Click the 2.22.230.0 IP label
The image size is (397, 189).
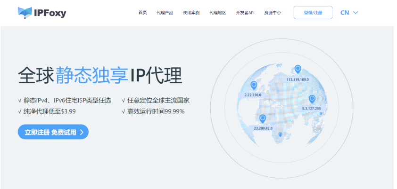tap(252, 95)
